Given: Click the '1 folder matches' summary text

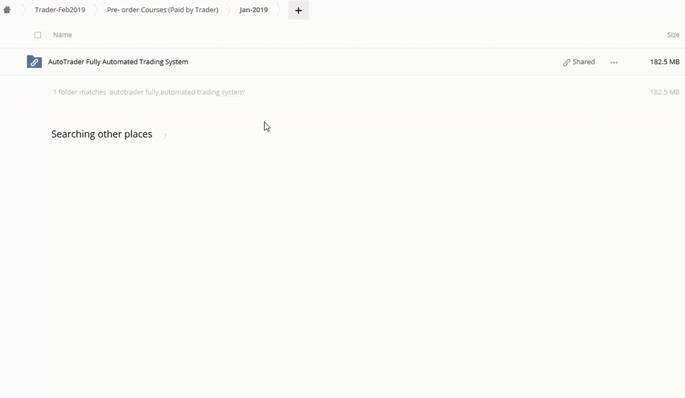Looking at the screenshot, I should (x=149, y=92).
